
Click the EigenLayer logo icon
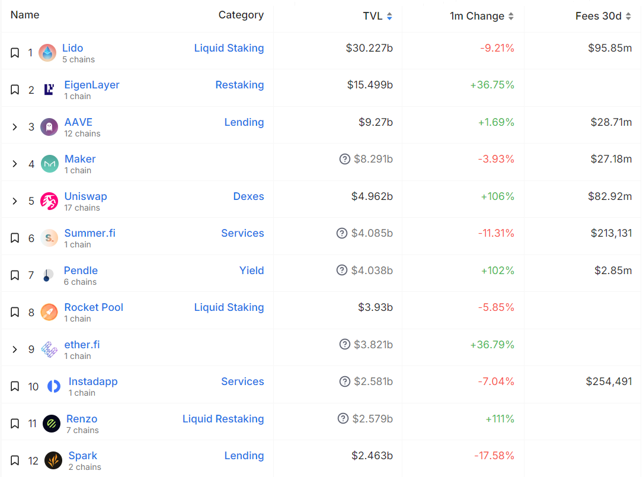click(x=49, y=90)
